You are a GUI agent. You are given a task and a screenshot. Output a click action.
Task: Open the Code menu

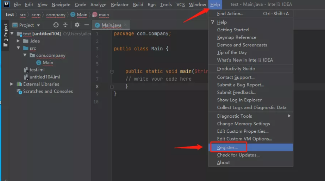(80, 5)
